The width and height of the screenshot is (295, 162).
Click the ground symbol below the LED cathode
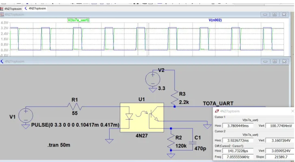click(x=109, y=141)
